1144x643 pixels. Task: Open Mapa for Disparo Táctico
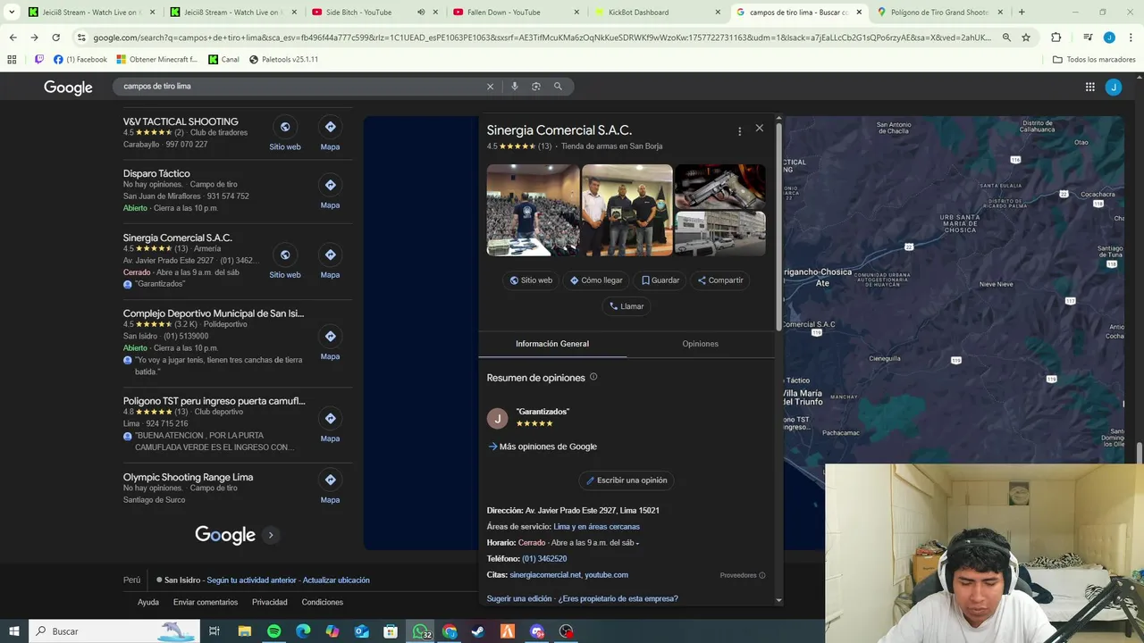330,192
